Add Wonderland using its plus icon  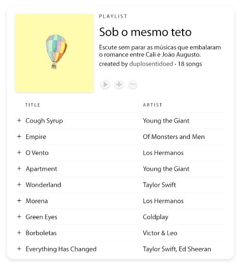[19, 185]
